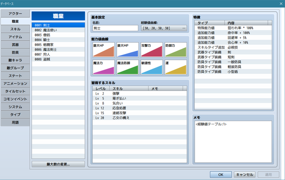
Task: Select class 0001 剣士 in list
Action: tap(58, 25)
